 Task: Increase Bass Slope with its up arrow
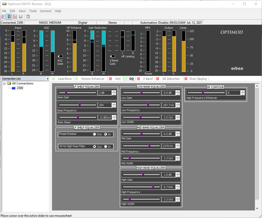point(114,116)
